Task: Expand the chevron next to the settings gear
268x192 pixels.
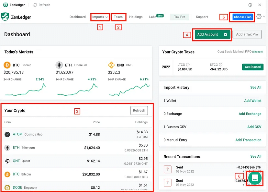Action: pos(264,17)
